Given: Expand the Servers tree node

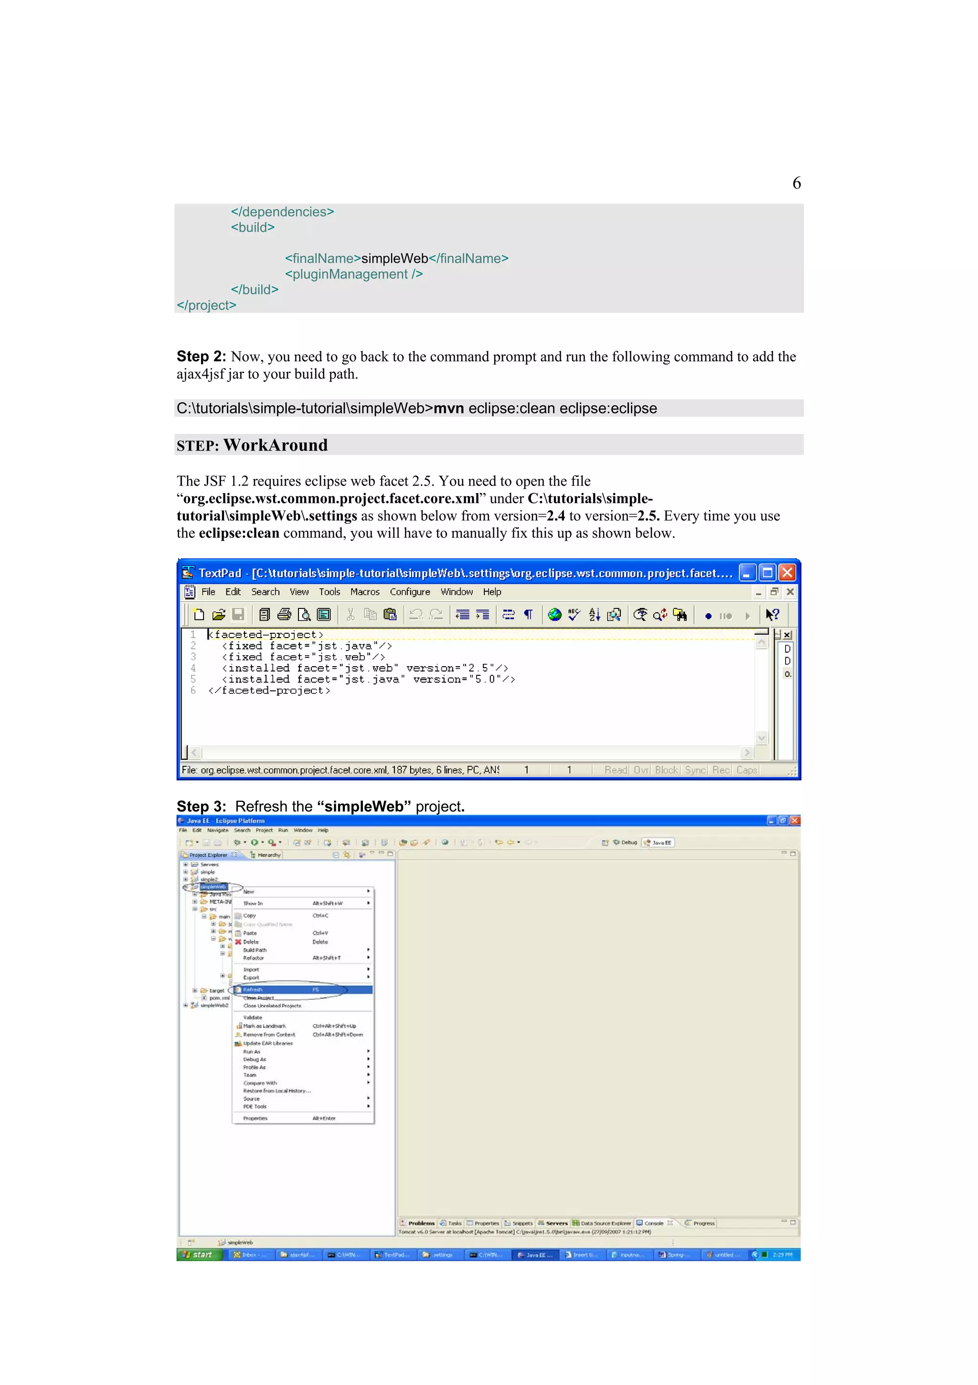Looking at the screenshot, I should point(186,865).
